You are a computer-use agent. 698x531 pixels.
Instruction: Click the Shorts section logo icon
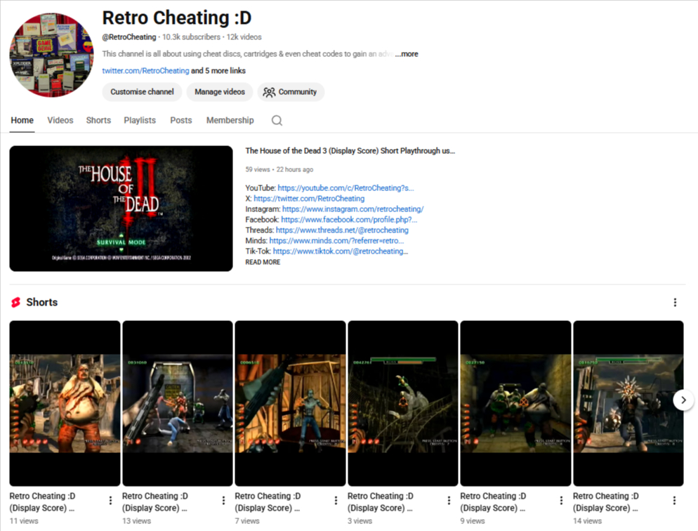pyautogui.click(x=15, y=302)
